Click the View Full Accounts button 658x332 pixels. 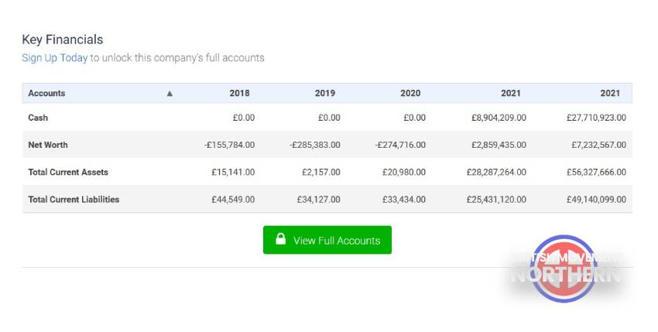327,240
